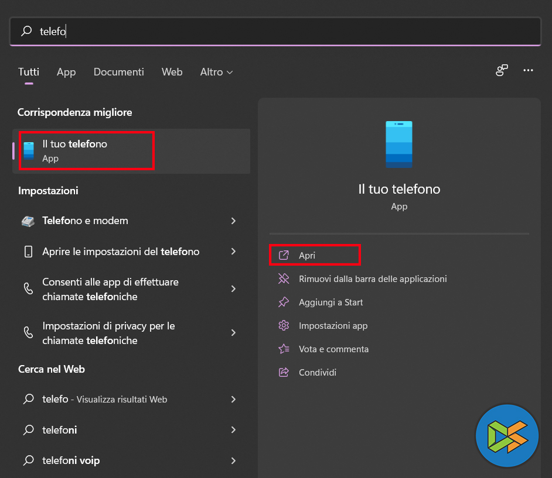Click the account feedback icon near top right
This screenshot has height=478, width=552.
[x=502, y=71]
